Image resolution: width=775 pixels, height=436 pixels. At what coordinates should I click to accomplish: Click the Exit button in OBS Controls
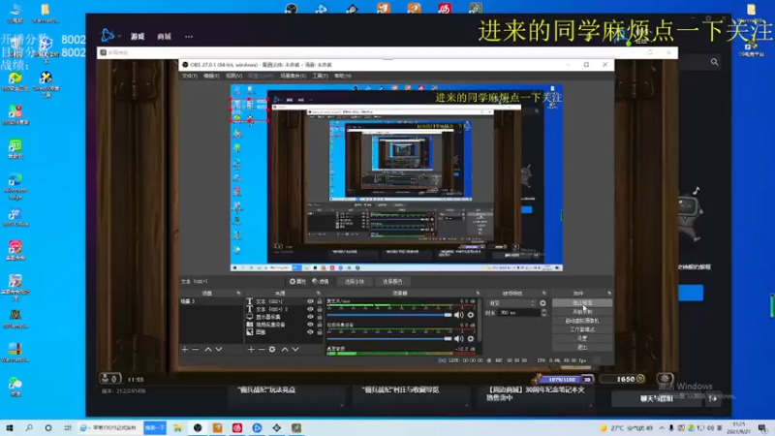[582, 348]
